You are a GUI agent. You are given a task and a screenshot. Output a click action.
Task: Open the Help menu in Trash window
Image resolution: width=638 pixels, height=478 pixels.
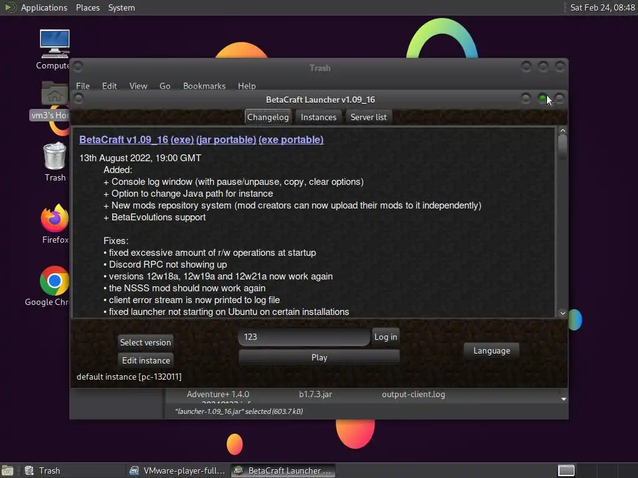247,86
